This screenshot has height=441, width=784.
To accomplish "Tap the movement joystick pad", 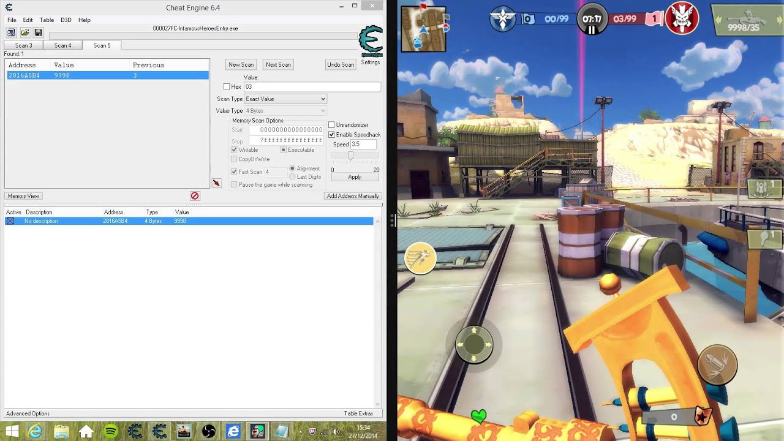I will pos(474,345).
